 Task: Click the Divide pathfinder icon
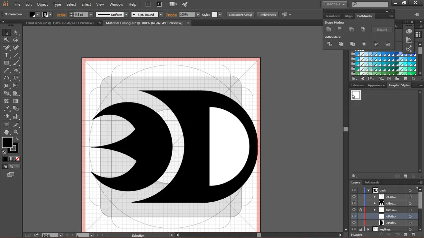[x=330, y=44]
